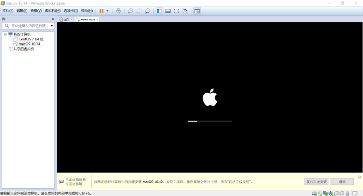
Task: Close the macOS 10.14 tab
Action: coord(97,19)
